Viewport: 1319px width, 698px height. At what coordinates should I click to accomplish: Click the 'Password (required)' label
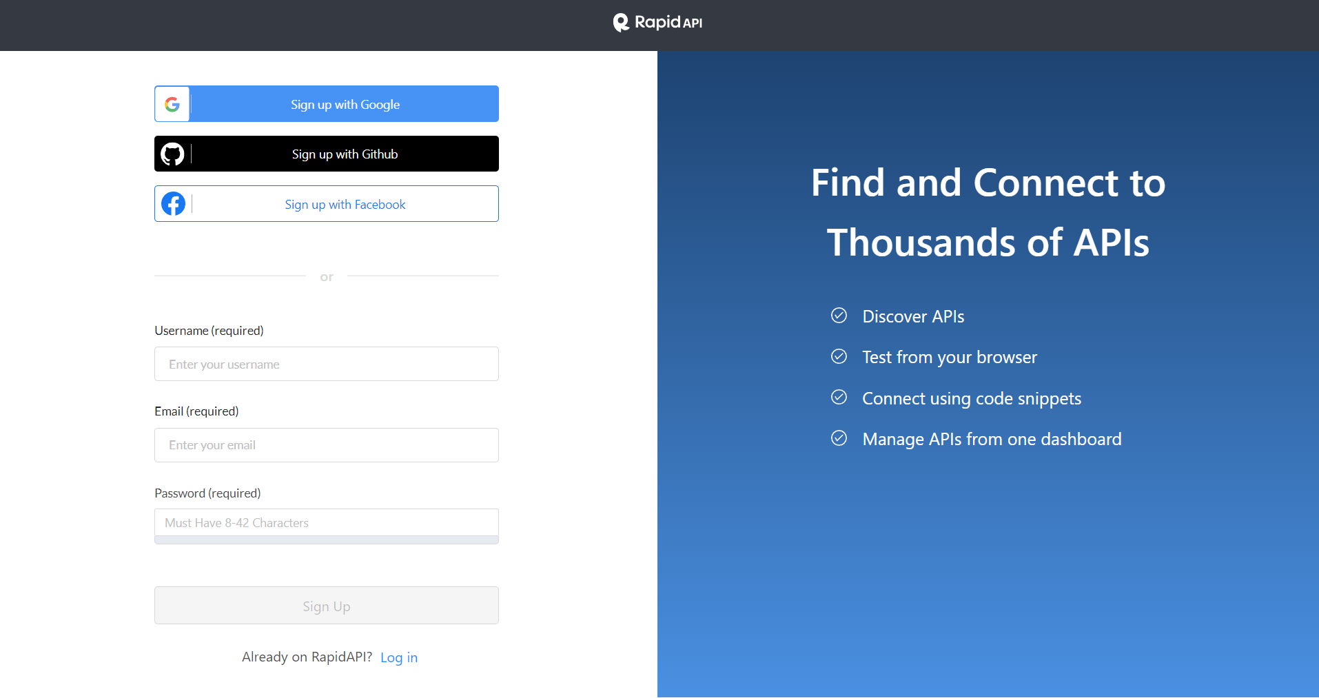tap(207, 493)
